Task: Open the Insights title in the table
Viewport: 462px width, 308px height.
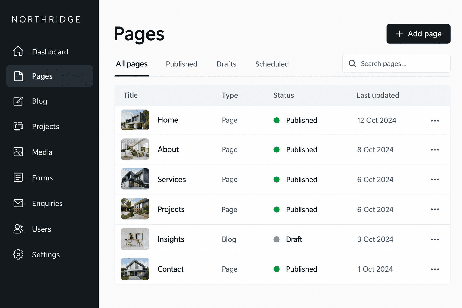Action: tap(171, 239)
